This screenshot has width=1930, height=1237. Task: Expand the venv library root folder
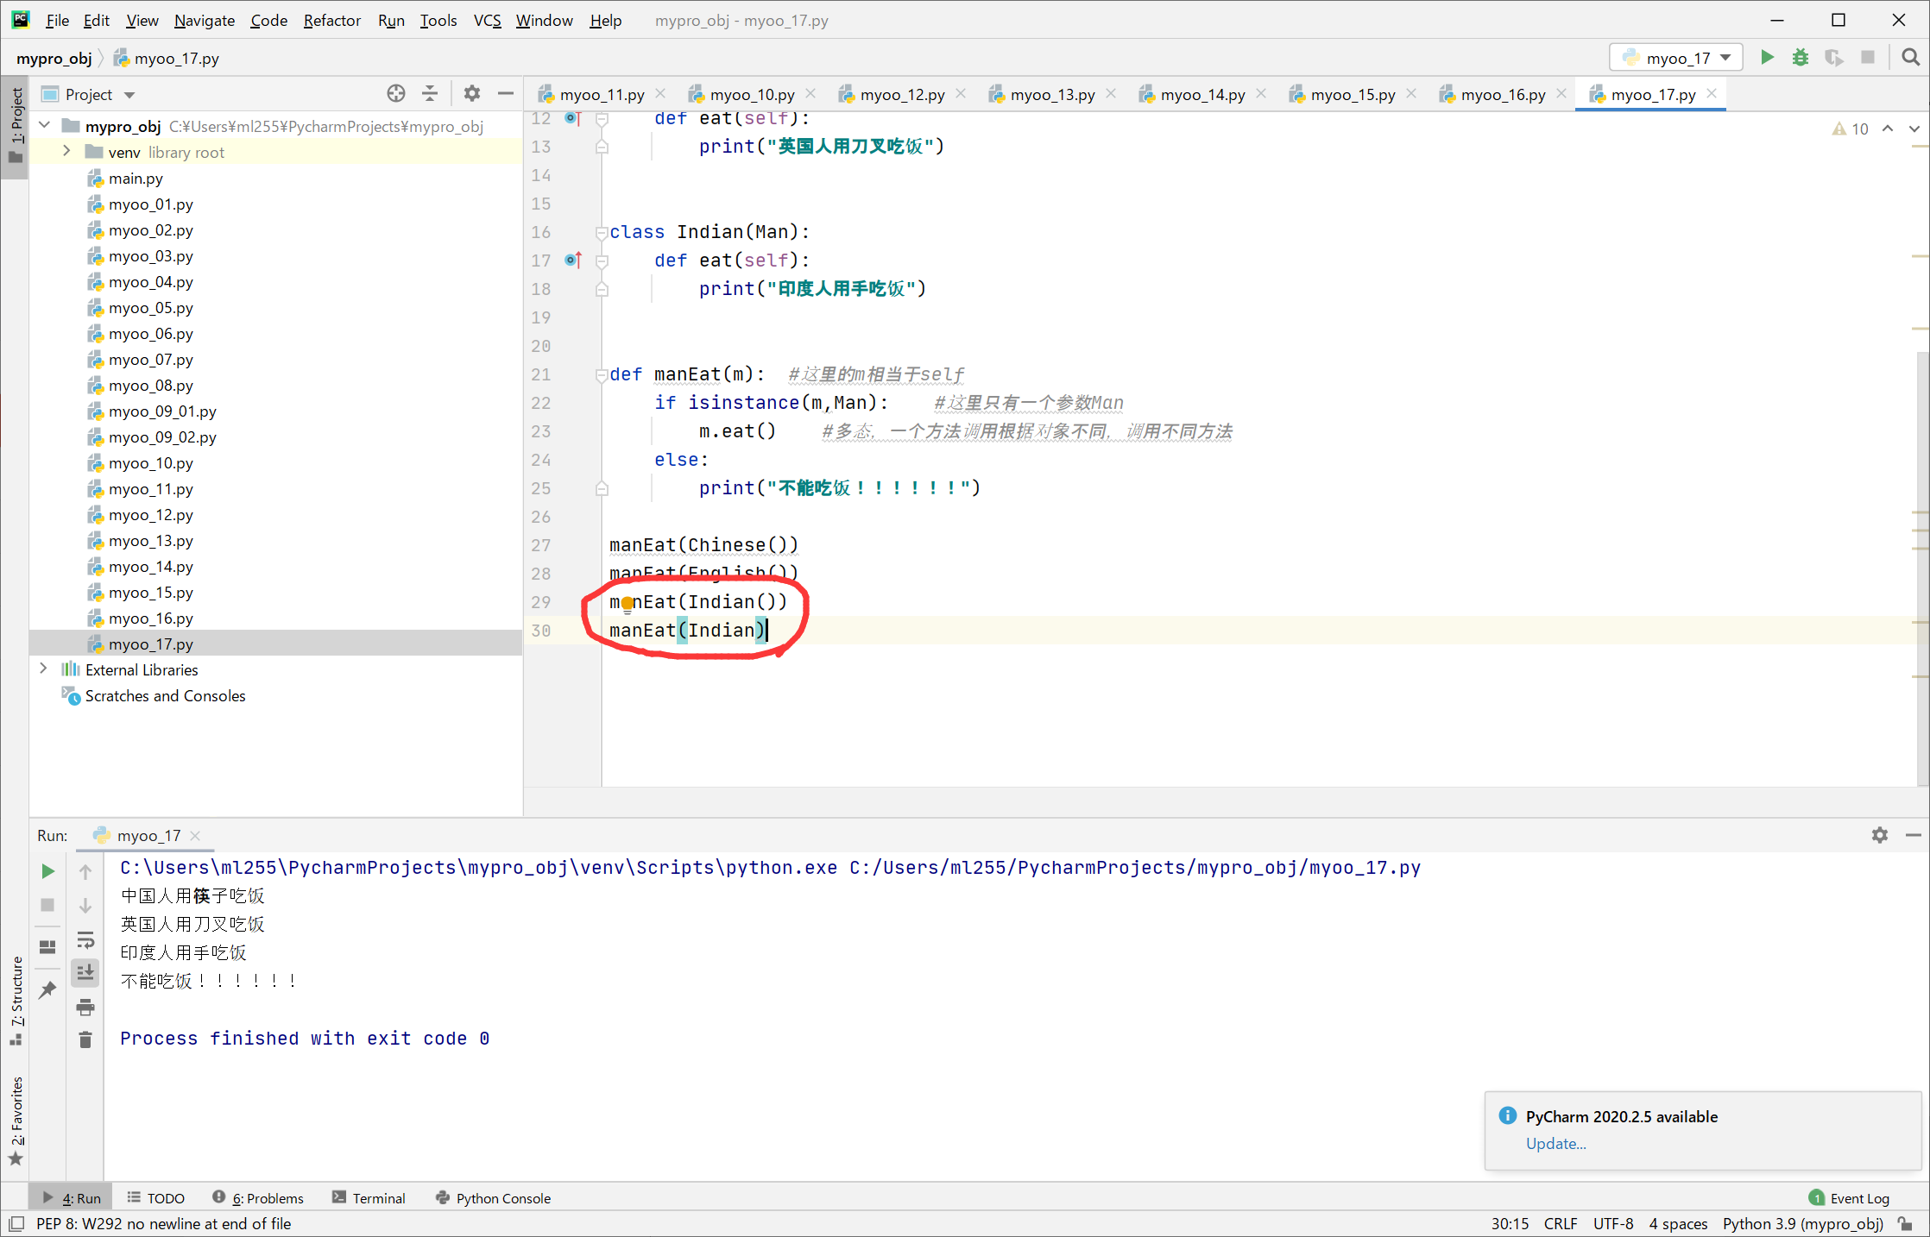66,152
